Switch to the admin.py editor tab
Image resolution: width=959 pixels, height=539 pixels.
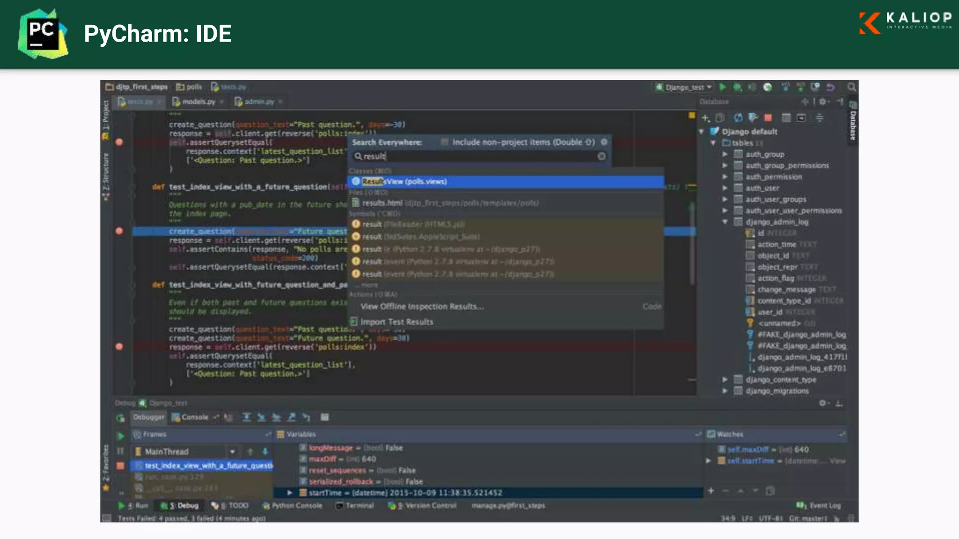(x=258, y=102)
